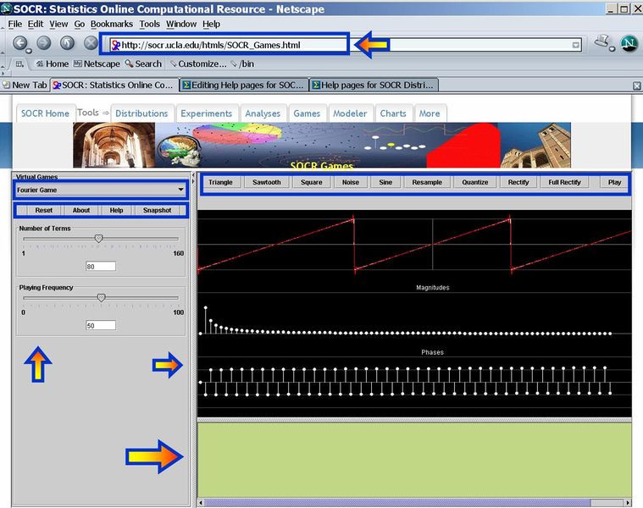Select the SOCR: Statistics Online Co... tab
The width and height of the screenshot is (643, 508).
click(114, 86)
